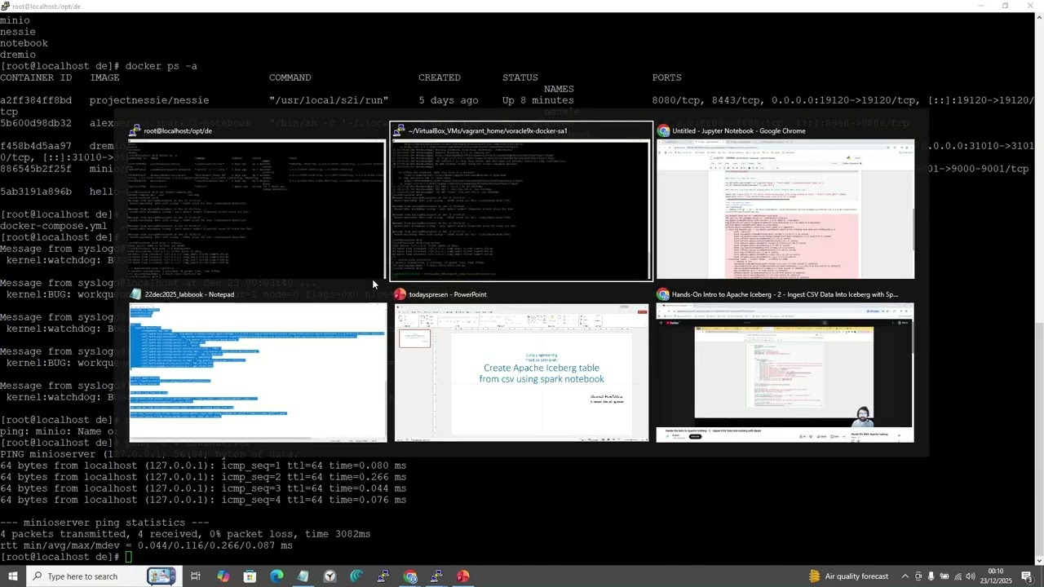Click PuTTY icon beside voracle9x-docker-sa1 switcher title

400,130
